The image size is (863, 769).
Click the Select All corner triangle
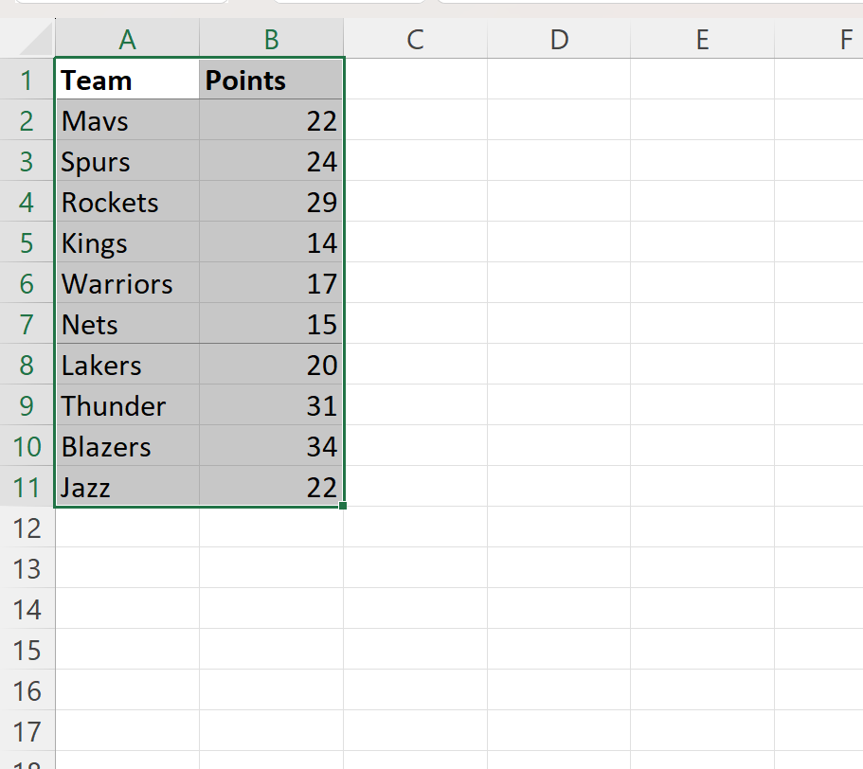27,39
